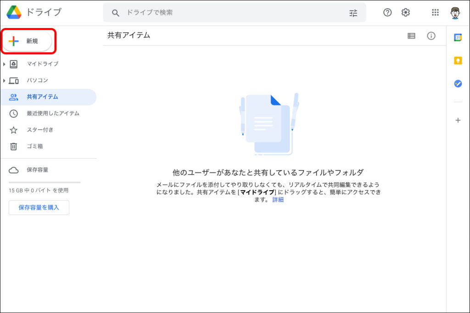Select 共有アイテム in the sidebar
The image size is (470, 313).
click(42, 97)
